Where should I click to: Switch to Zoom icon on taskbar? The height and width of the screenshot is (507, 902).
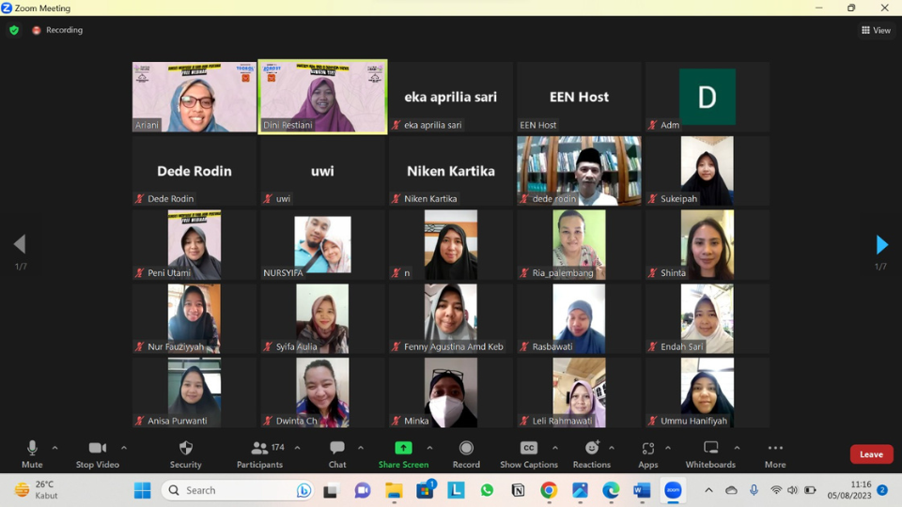point(673,490)
